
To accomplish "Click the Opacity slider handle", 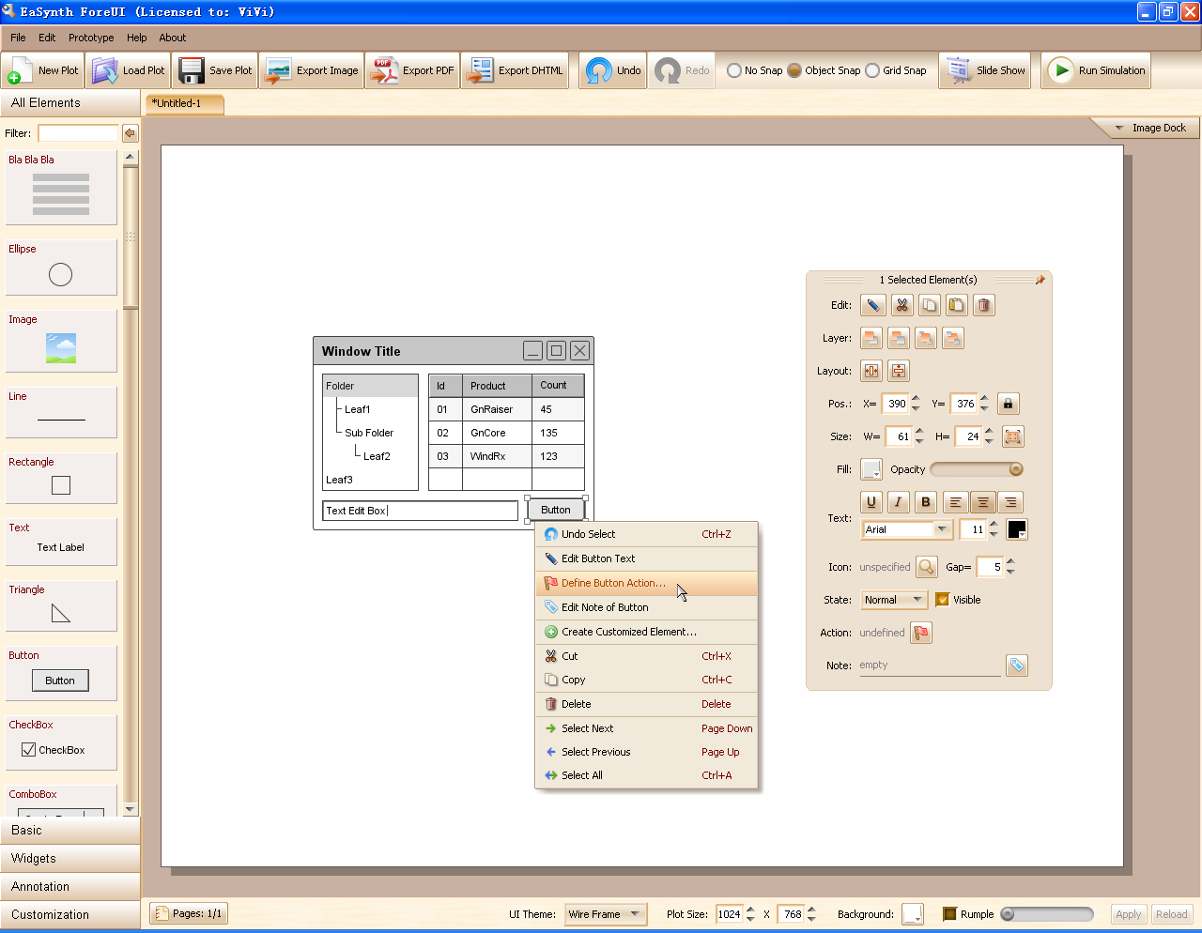I will click(x=1015, y=469).
